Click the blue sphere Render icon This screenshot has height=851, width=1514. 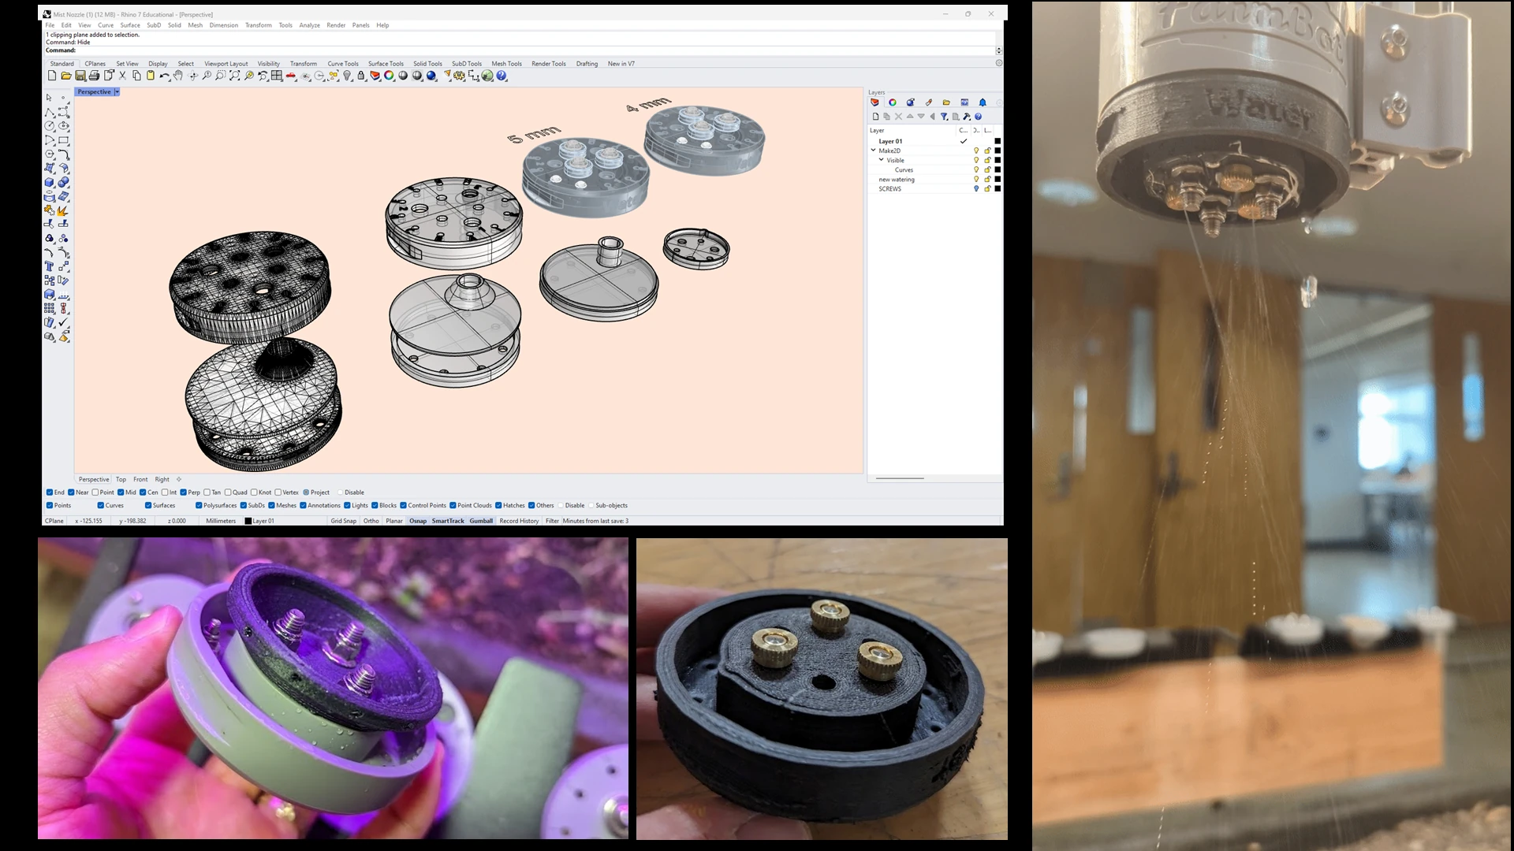(431, 76)
